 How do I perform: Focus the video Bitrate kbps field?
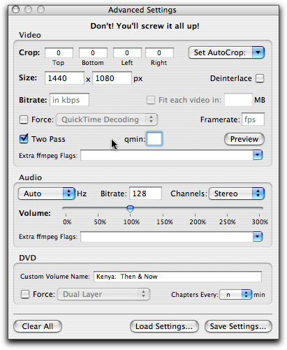click(x=69, y=100)
